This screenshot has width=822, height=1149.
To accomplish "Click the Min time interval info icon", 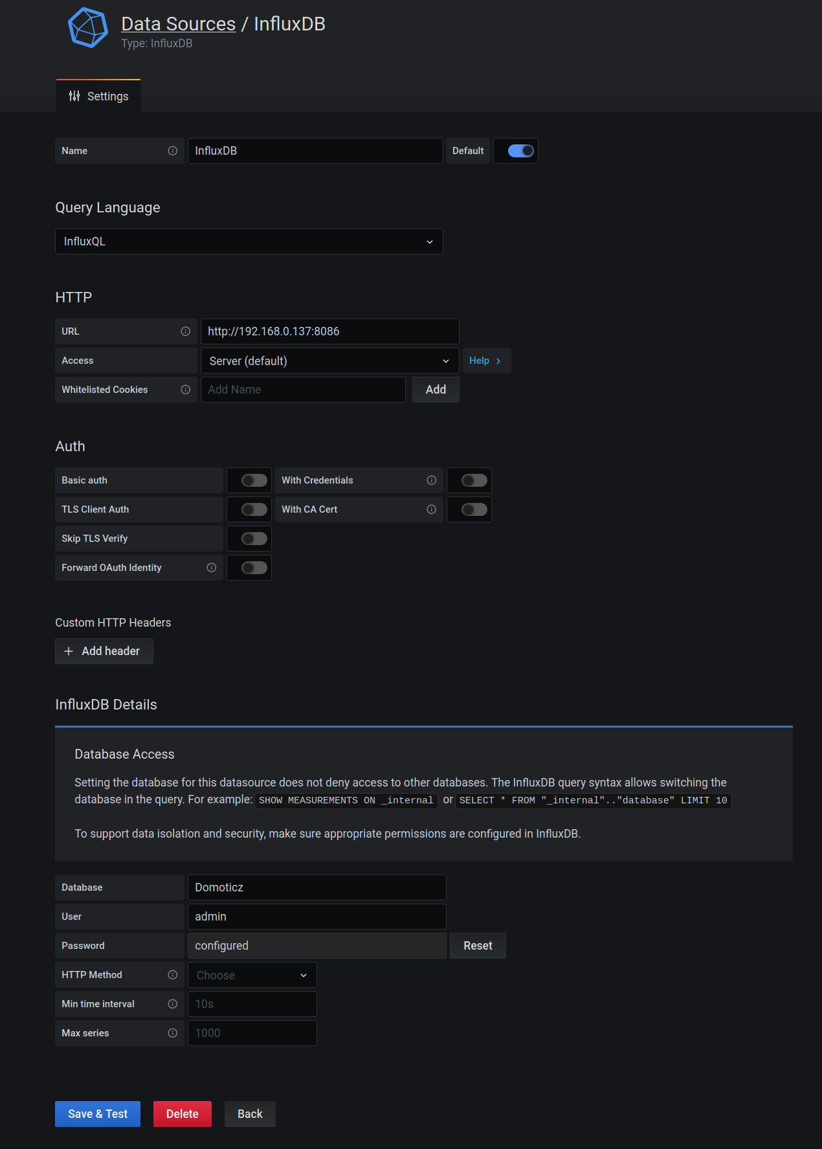I will click(173, 1004).
